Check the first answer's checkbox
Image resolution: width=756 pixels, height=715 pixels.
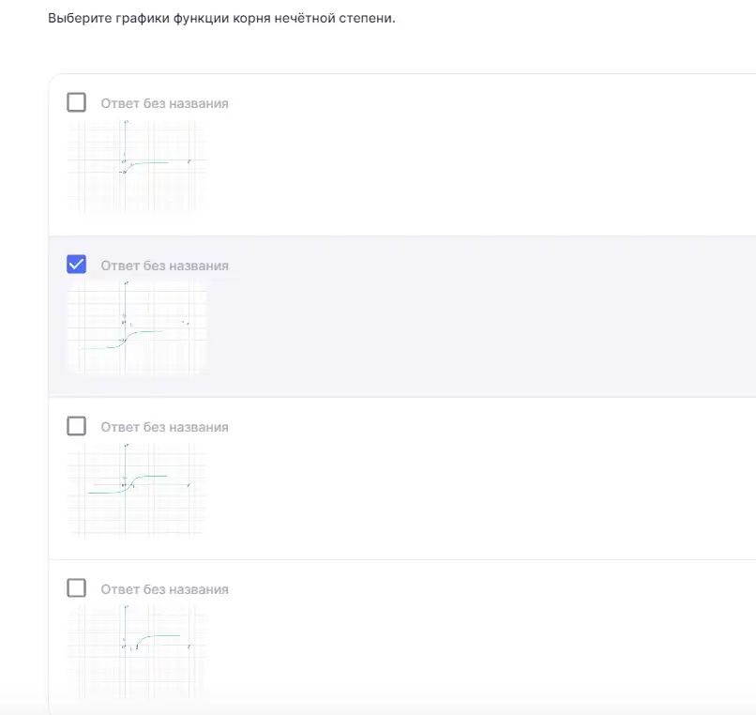point(76,102)
